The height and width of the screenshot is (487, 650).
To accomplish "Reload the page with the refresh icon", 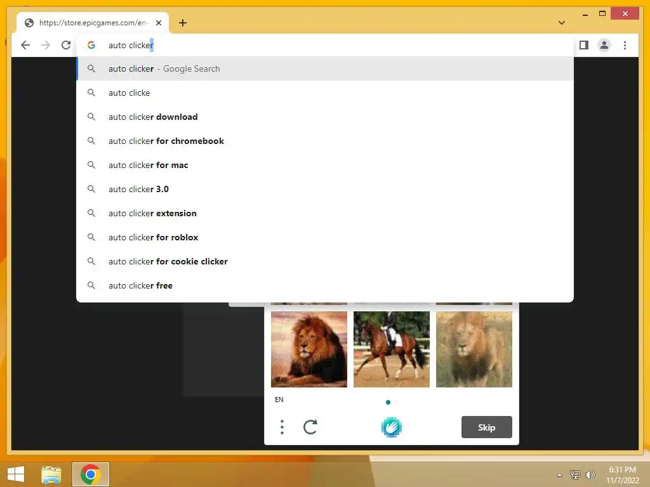I will pyautogui.click(x=66, y=45).
